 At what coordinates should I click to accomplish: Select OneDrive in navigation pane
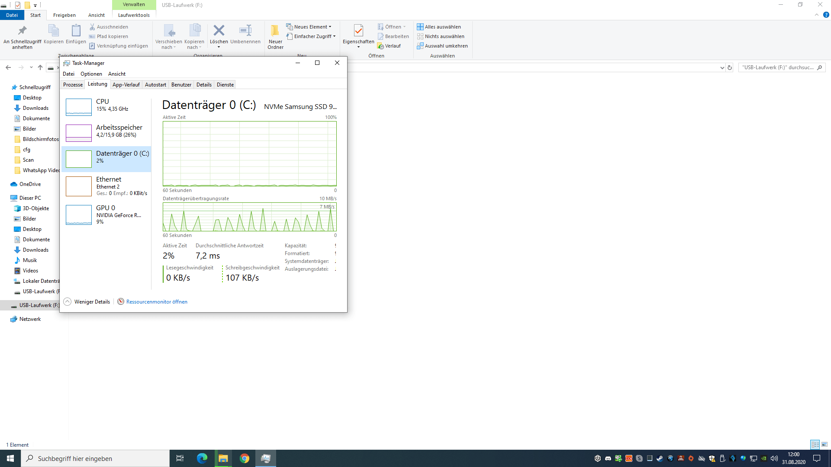pyautogui.click(x=30, y=184)
